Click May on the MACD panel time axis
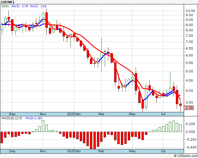Viewport: 198px width, 158px height. [x=132, y=151]
